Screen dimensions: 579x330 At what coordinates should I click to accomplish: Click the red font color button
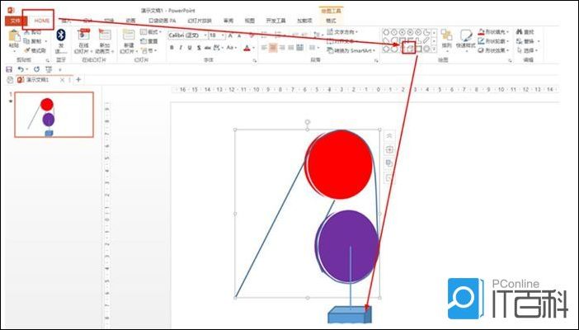[x=247, y=48]
